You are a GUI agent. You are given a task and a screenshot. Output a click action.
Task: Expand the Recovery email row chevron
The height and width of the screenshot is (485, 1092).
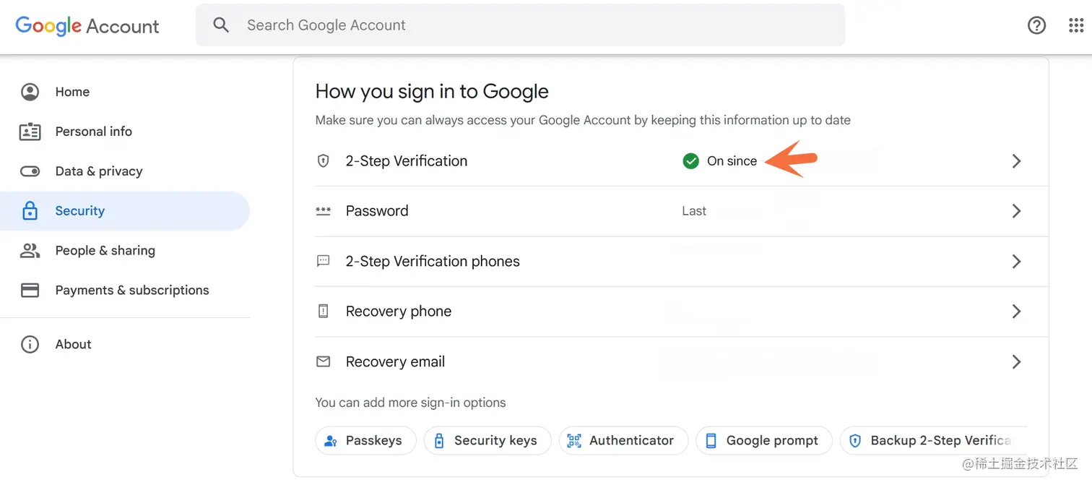point(1016,362)
